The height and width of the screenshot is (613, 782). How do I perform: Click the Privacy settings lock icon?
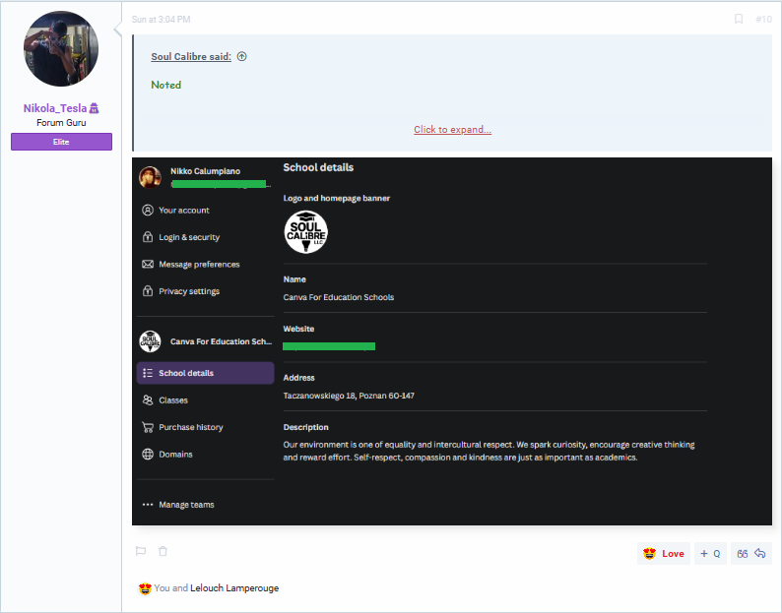pyautogui.click(x=148, y=290)
